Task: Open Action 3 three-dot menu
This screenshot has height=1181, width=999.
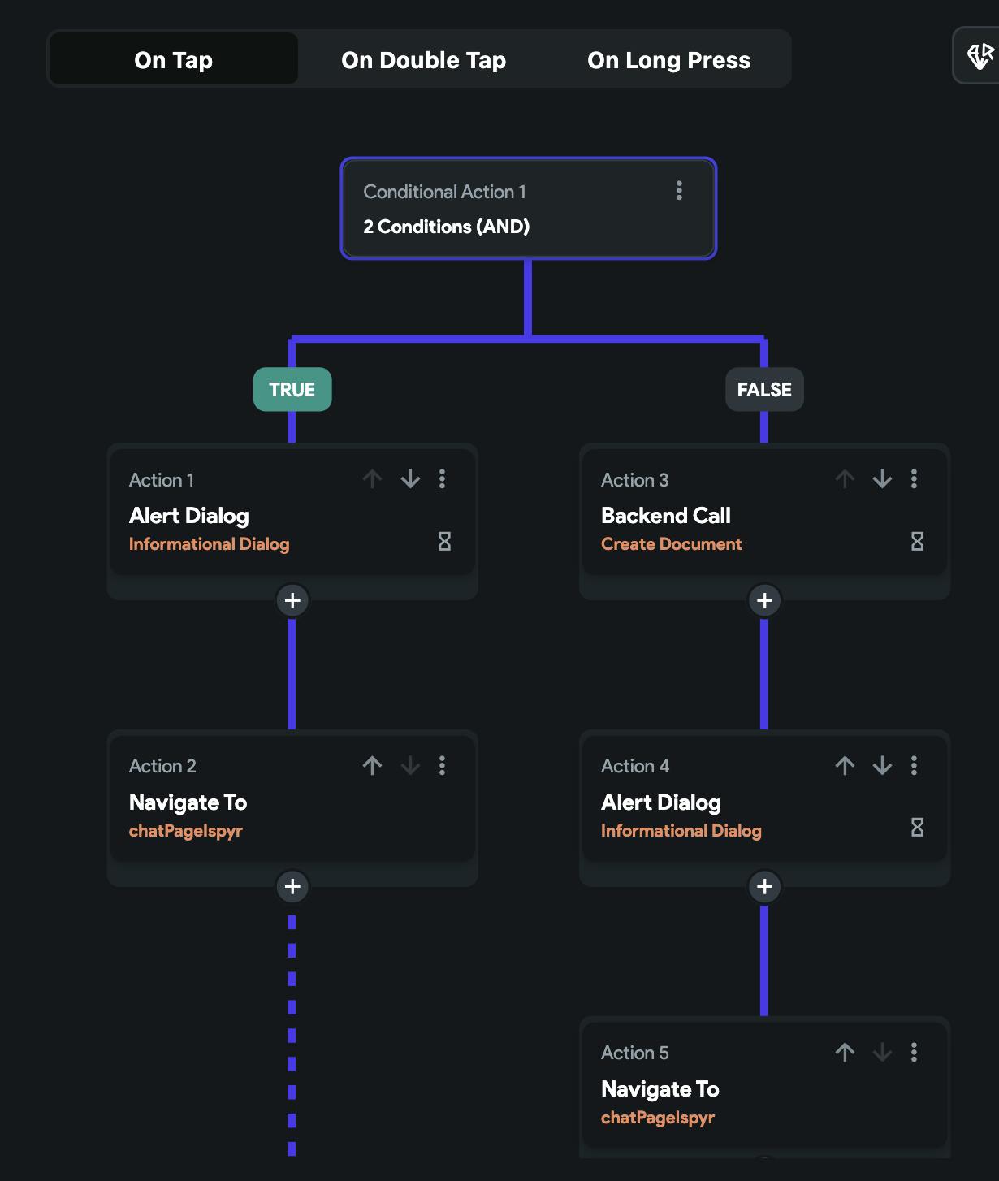Action: pyautogui.click(x=914, y=479)
